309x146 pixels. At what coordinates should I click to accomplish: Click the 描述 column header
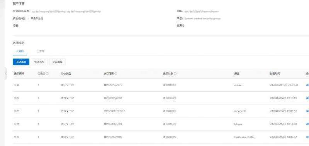coord(236,74)
